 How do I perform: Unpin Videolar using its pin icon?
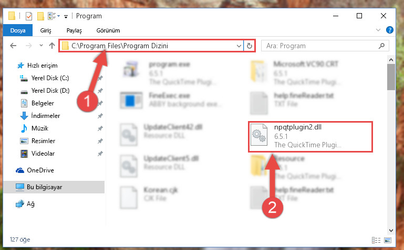100,154
